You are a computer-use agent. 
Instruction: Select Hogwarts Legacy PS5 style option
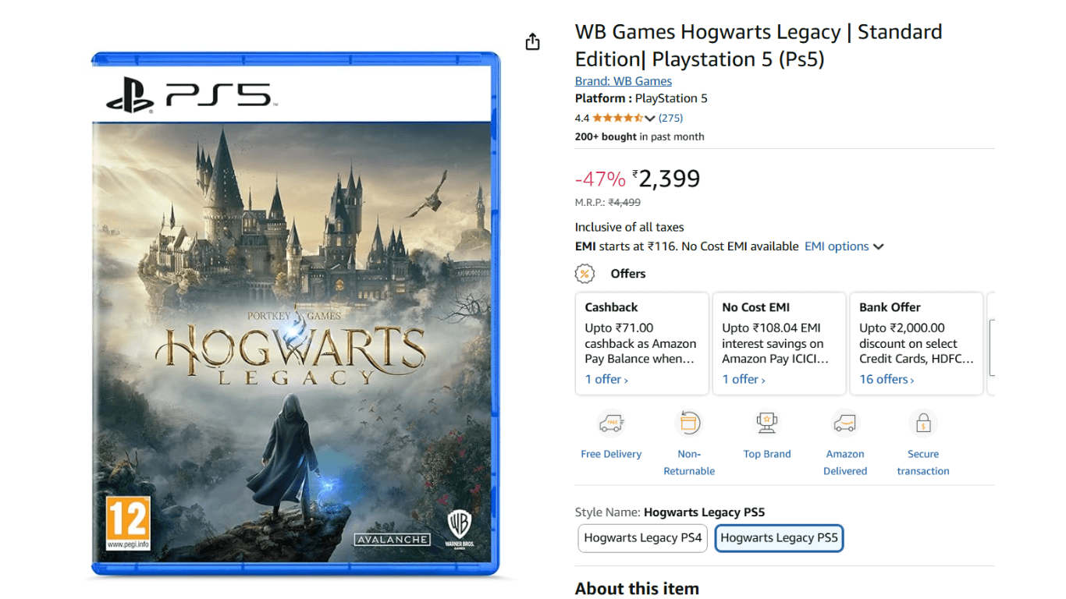[x=779, y=538]
